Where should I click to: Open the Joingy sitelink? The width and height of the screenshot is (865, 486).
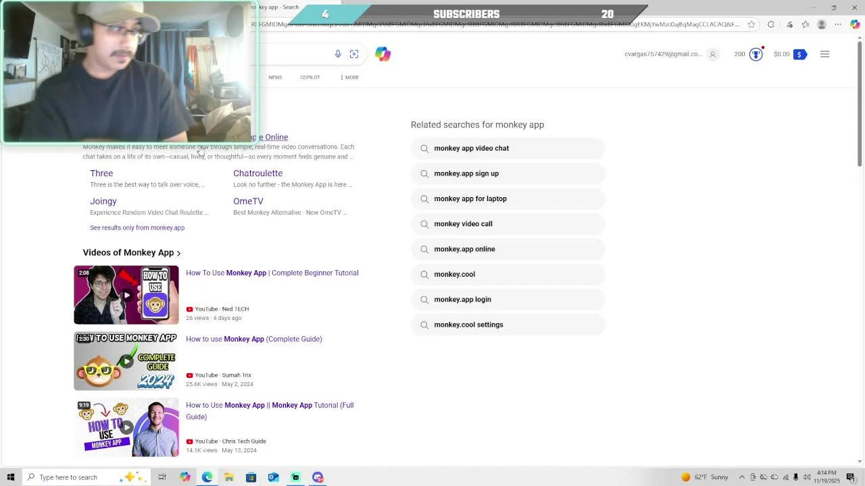click(x=103, y=201)
